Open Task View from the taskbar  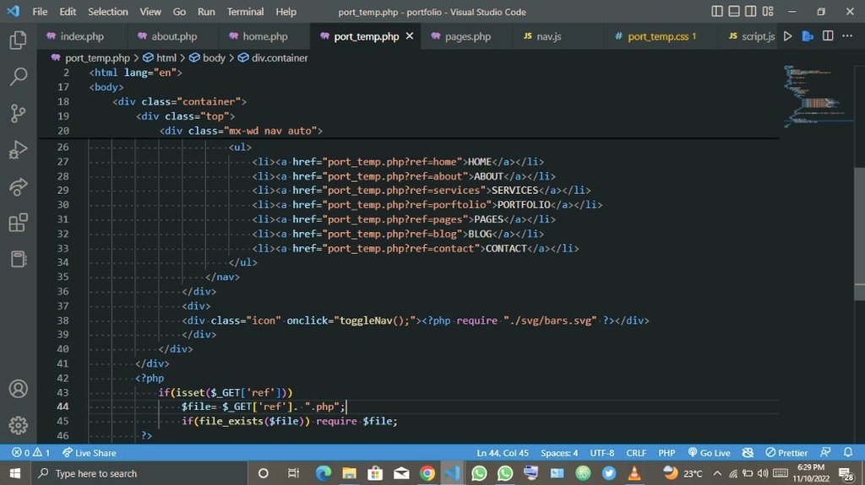tap(293, 473)
